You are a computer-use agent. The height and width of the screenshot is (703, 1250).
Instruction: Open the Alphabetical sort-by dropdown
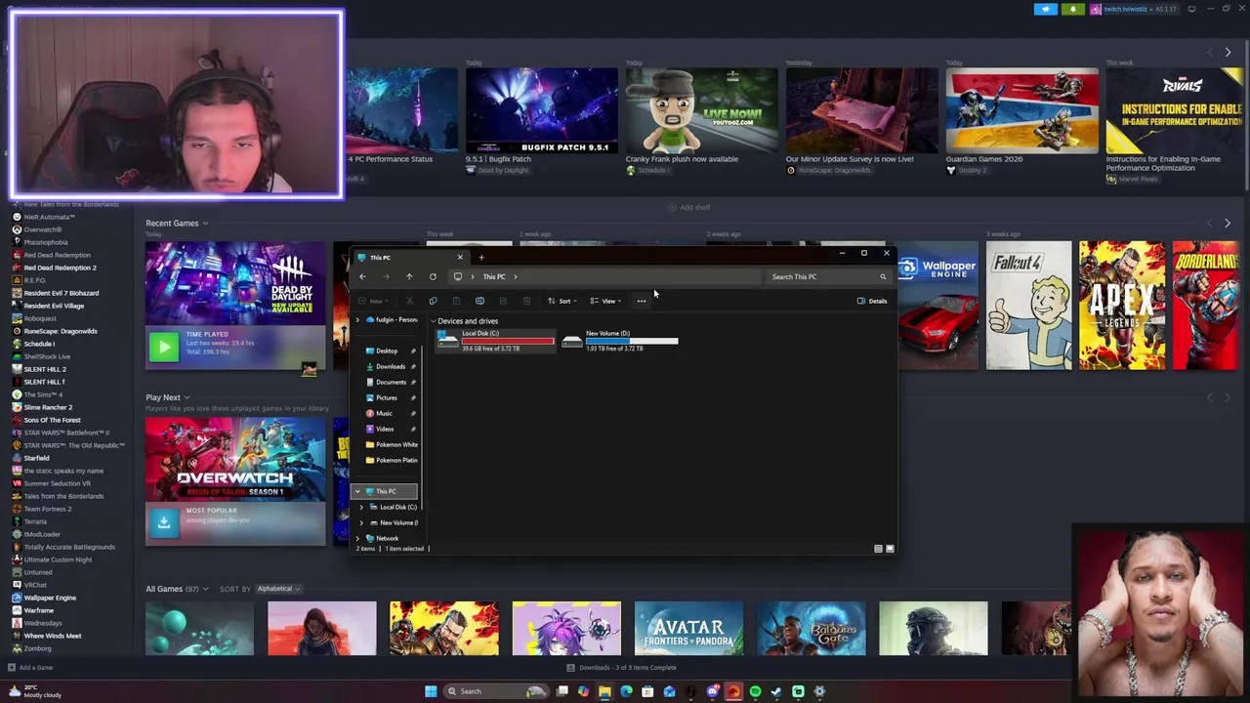[x=278, y=589]
